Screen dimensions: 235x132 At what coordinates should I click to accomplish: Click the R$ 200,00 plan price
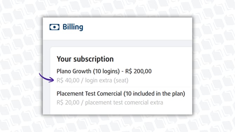(x=138, y=71)
